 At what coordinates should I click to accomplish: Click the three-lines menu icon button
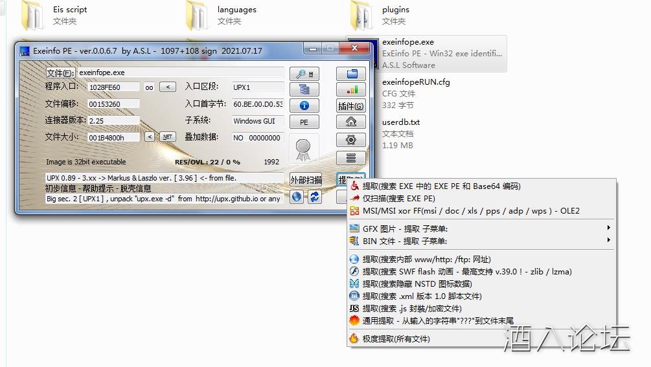(350, 157)
